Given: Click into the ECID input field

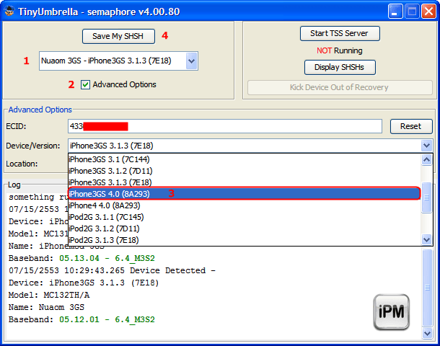Looking at the screenshot, I should [x=225, y=126].
